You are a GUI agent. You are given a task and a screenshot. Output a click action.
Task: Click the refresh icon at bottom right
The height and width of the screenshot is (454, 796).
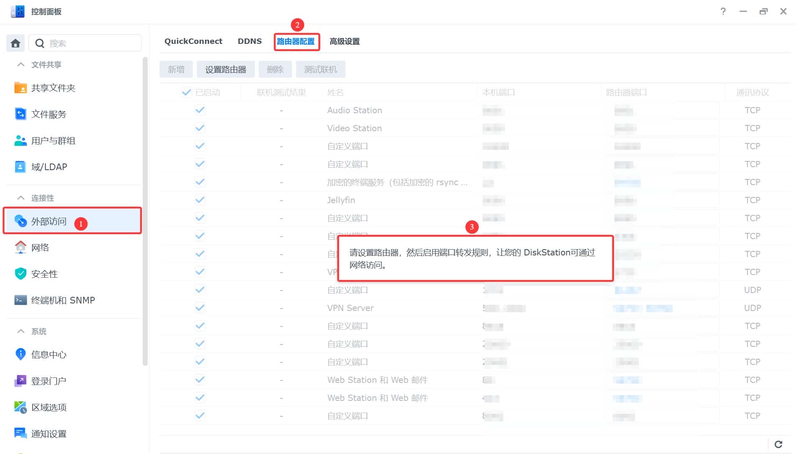pyautogui.click(x=778, y=444)
